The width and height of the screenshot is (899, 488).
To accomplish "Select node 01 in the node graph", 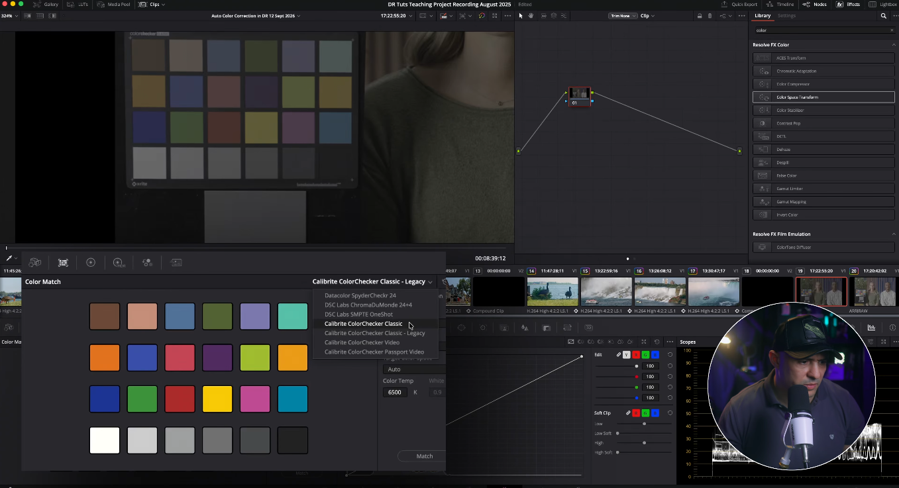I will coord(580,96).
